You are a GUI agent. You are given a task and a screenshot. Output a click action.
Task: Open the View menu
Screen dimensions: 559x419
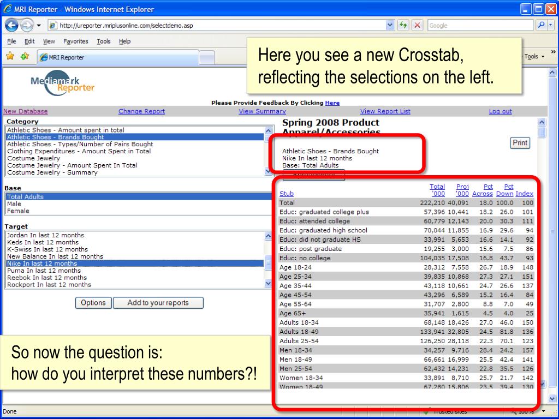tap(49, 41)
